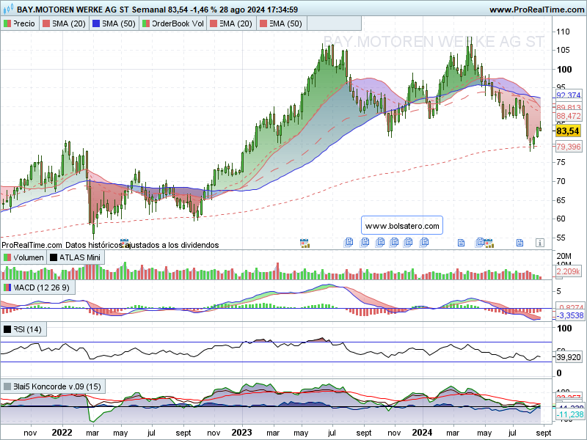Screen dimensions: 587x440
Task: Open the news documents icon at January 2024
Action: click(x=424, y=243)
